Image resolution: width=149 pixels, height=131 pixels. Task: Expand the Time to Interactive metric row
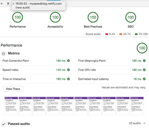point(36,79)
